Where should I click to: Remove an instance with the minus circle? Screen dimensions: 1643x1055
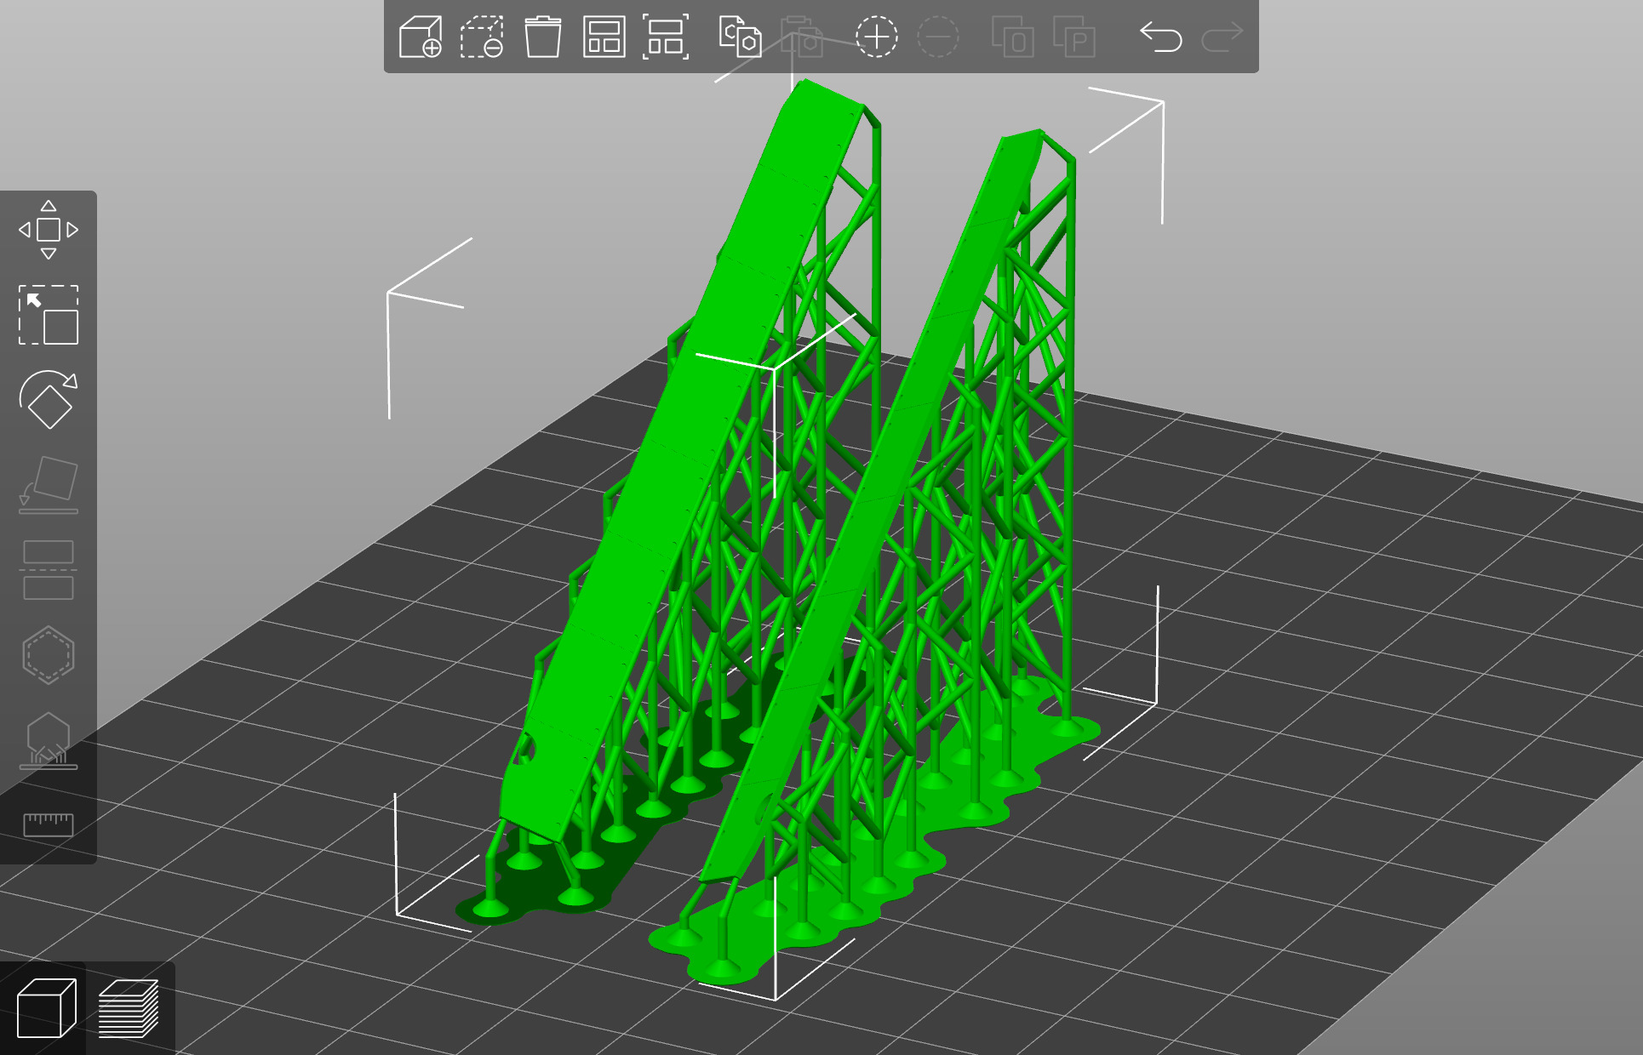click(938, 37)
